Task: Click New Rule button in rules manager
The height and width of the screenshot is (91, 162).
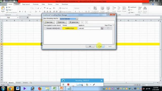Action: [x=49, y=22]
